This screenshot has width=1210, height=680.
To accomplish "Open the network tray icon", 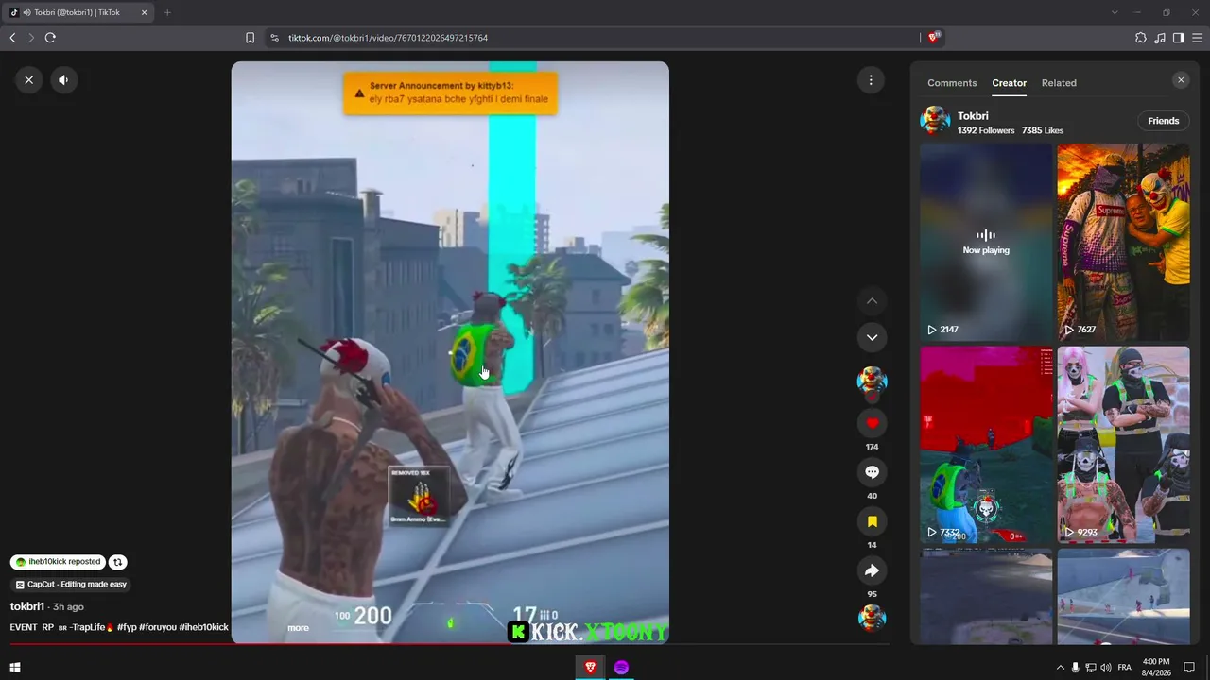I will [x=1092, y=668].
